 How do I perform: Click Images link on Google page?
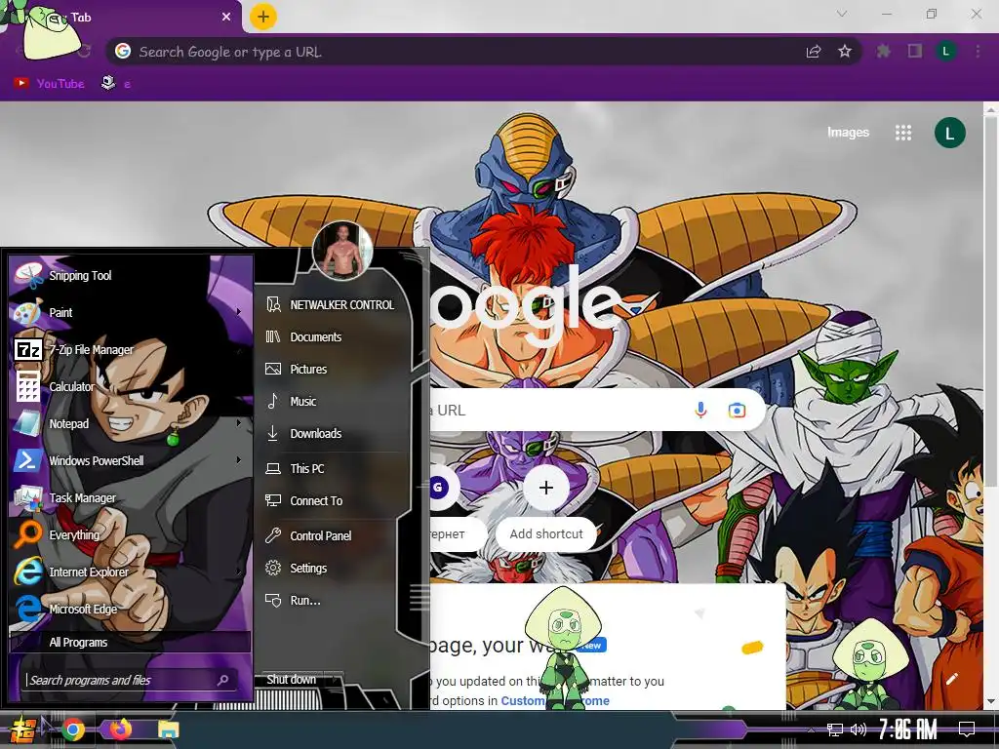tap(848, 133)
